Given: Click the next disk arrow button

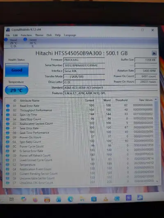Looking at the screenshot, I should pos(154,53).
